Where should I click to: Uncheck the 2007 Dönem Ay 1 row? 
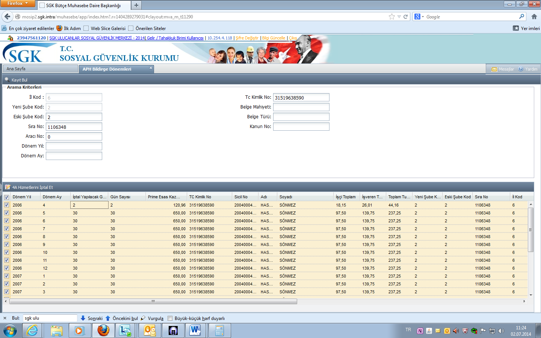click(x=6, y=276)
